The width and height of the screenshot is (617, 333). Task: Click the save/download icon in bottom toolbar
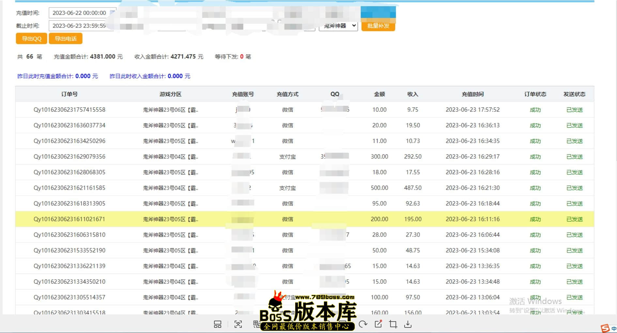[x=408, y=324]
